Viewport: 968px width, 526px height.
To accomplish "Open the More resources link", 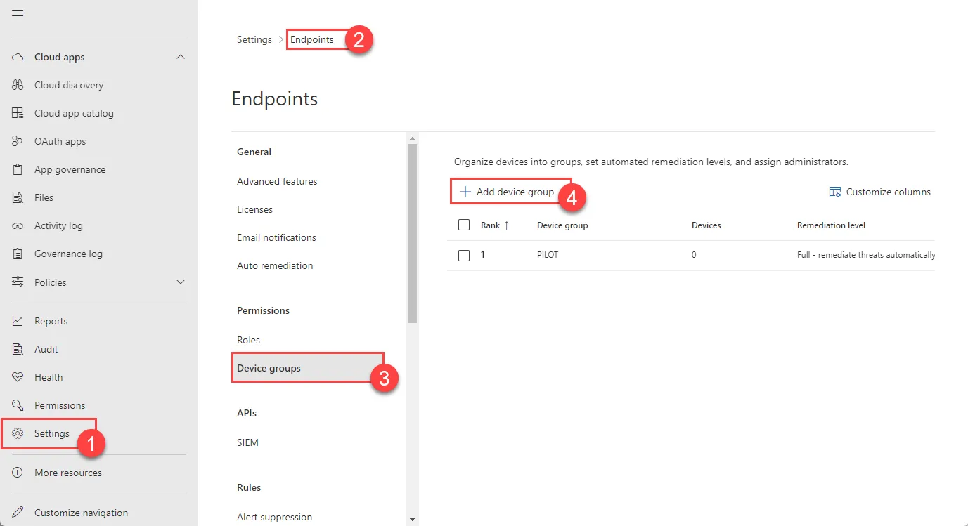I will tap(68, 473).
